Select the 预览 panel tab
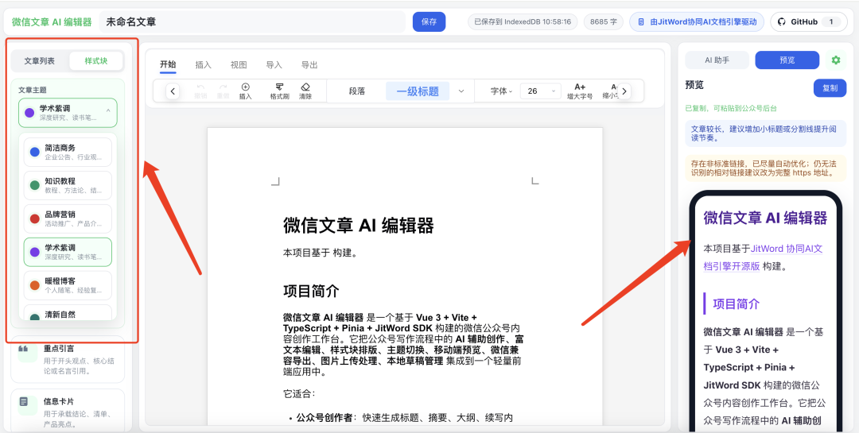This screenshot has height=433, width=859. coord(787,60)
